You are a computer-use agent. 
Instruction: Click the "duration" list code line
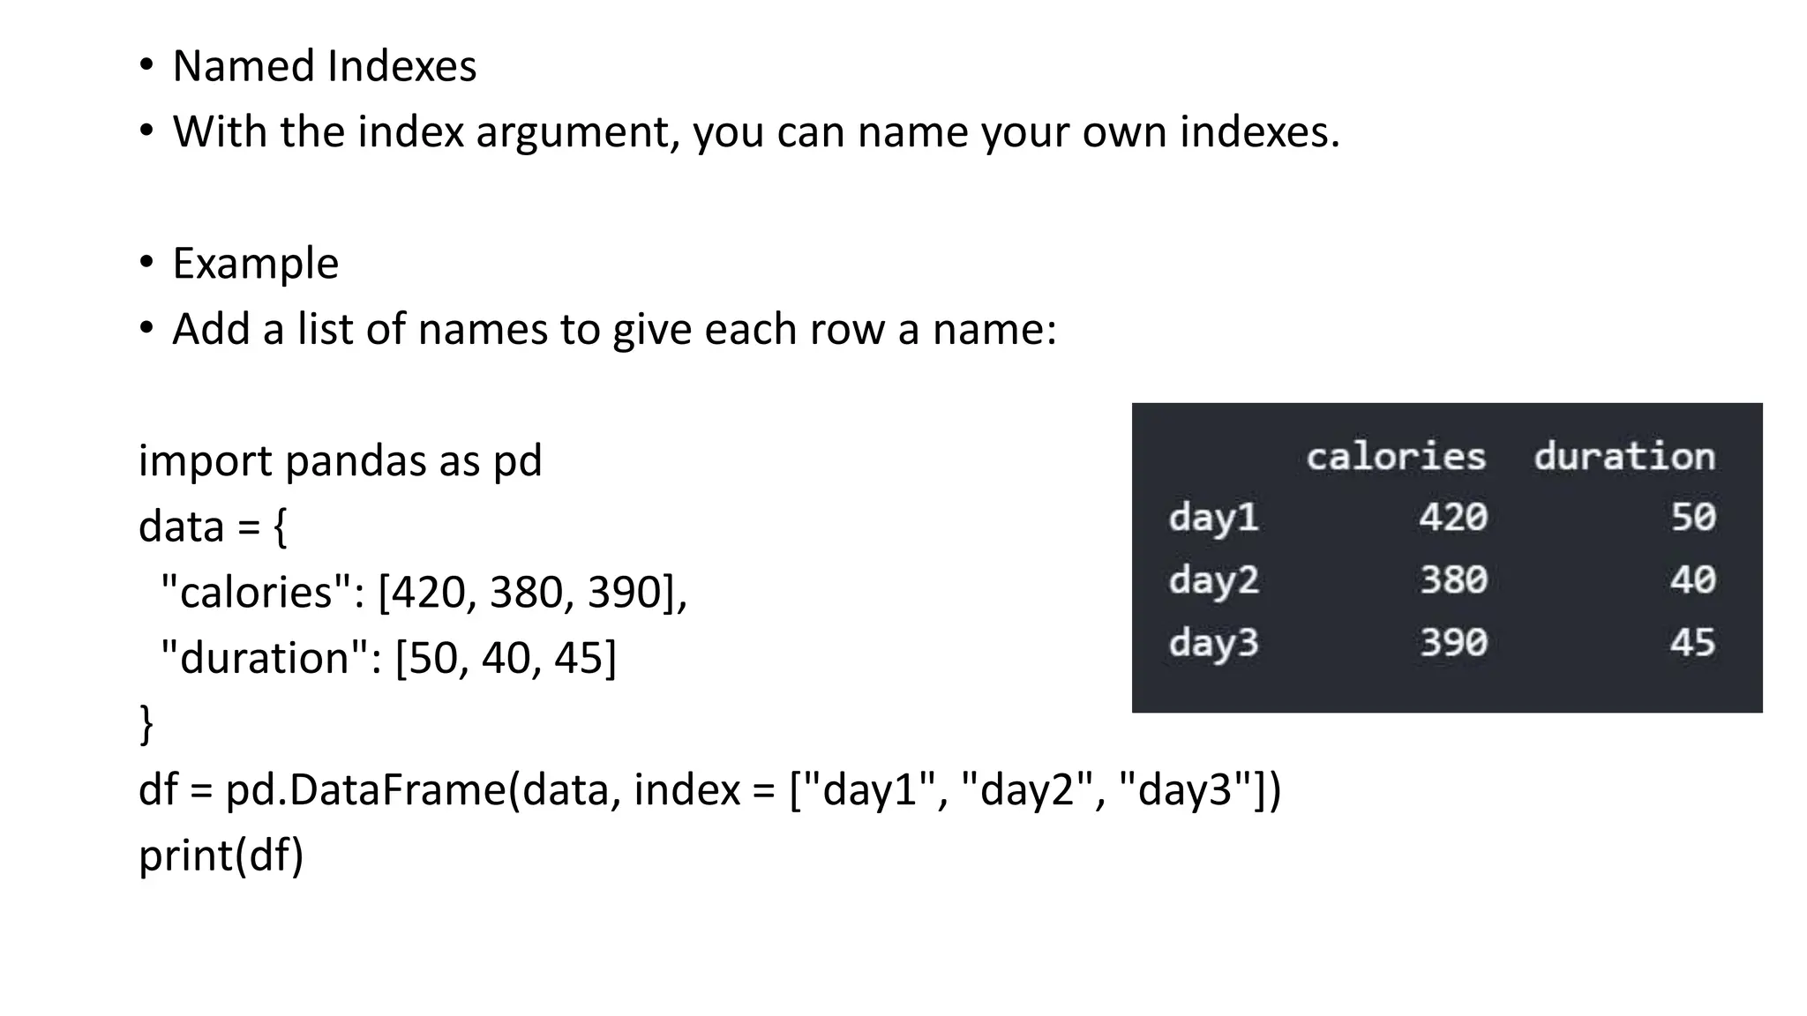(x=387, y=658)
